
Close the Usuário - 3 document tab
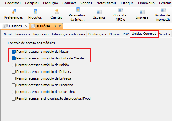tap(60, 26)
